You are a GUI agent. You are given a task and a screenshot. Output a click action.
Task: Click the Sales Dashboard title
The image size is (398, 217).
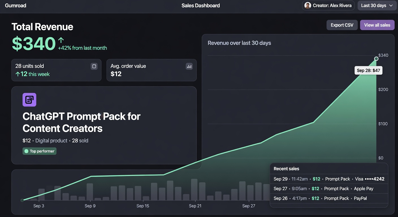201,5
